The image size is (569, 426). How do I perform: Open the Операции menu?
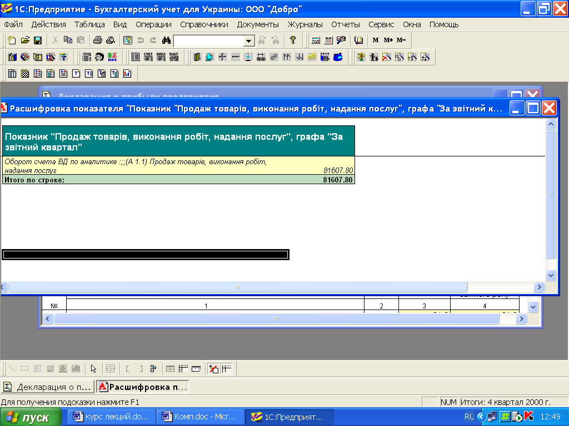153,24
